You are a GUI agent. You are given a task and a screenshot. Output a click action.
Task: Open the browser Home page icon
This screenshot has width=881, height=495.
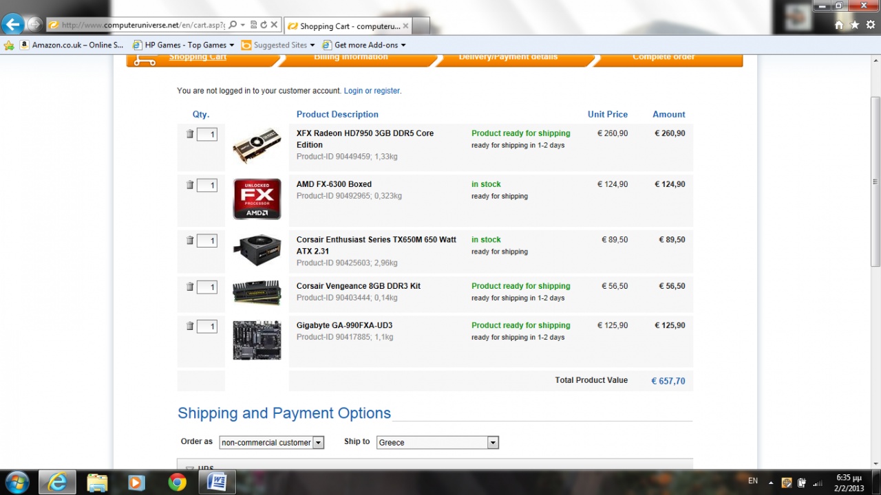pos(838,25)
